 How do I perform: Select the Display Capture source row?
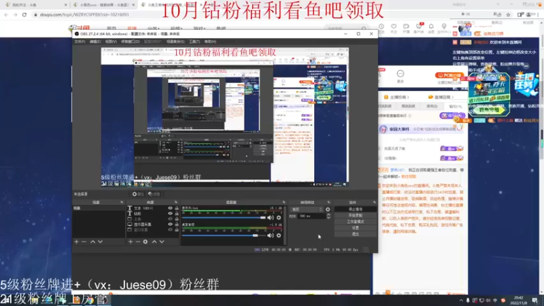(152, 224)
